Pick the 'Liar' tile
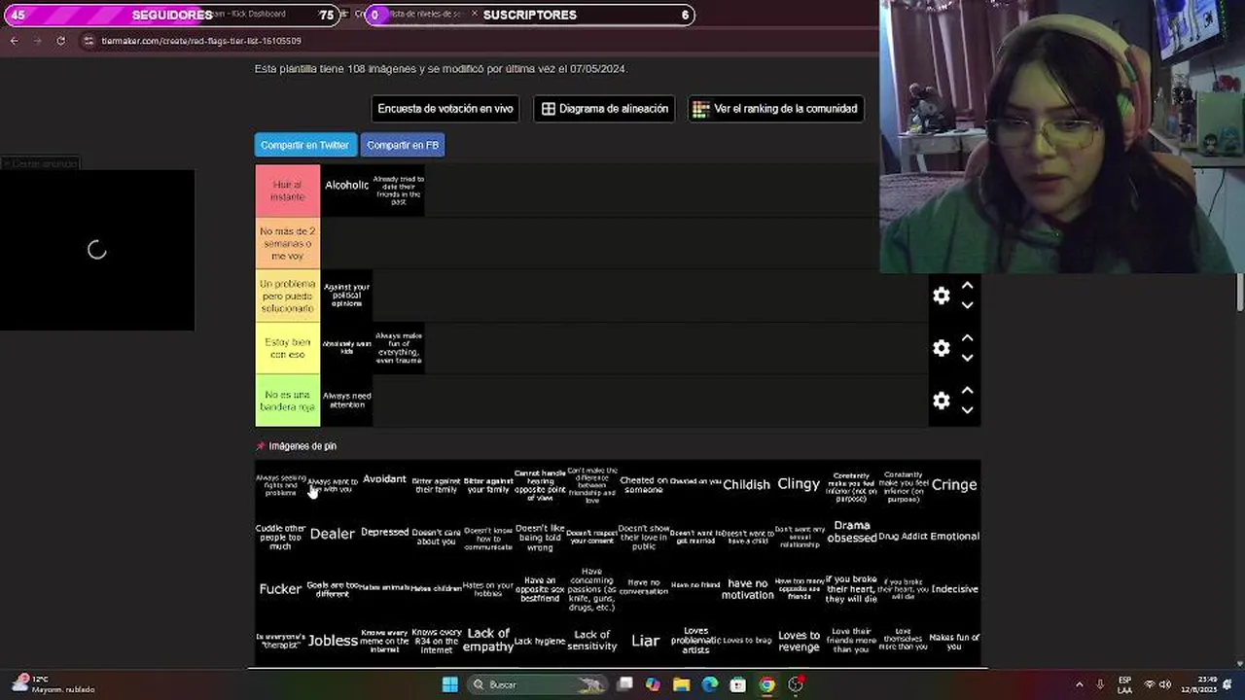Screen dimensions: 1245x700 [643, 641]
